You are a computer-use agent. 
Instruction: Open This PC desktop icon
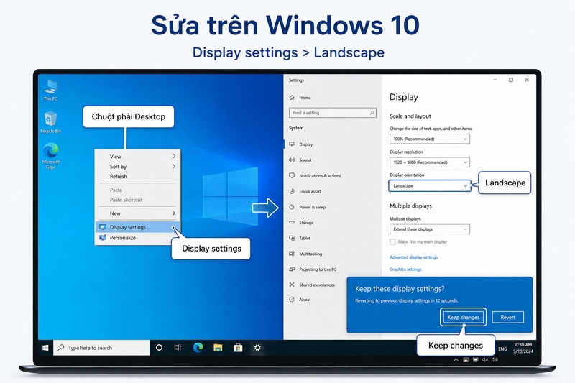click(50, 90)
